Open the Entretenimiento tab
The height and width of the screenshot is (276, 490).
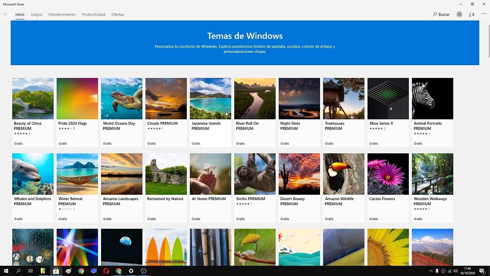(x=62, y=15)
